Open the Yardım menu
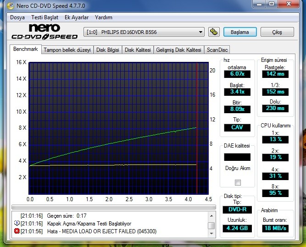 (104, 17)
